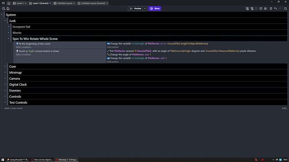
Task: Click the purple Share button
Action: 155,8
